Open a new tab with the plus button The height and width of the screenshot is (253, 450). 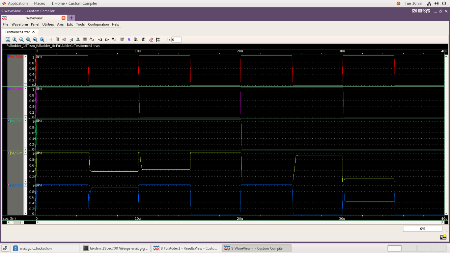point(71,18)
